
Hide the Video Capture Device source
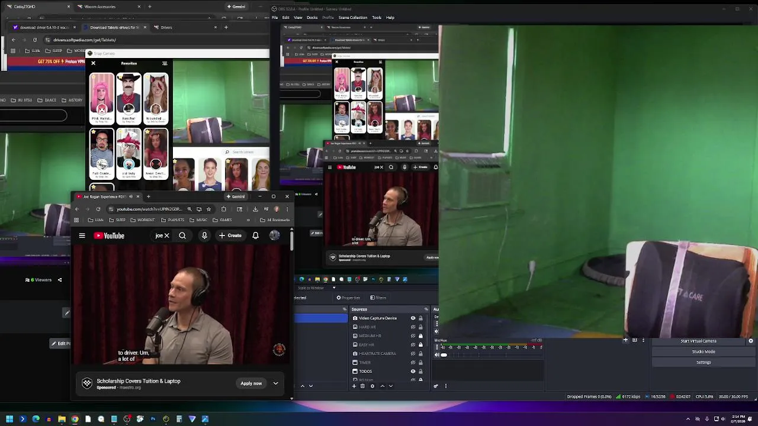point(413,318)
